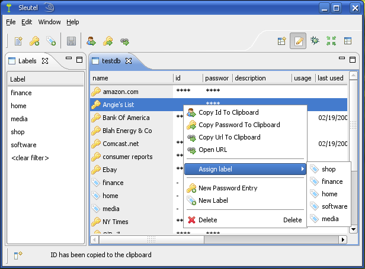Click the copy URL chain-link toolbar icon
This screenshot has width=365, height=269.
pos(124,41)
